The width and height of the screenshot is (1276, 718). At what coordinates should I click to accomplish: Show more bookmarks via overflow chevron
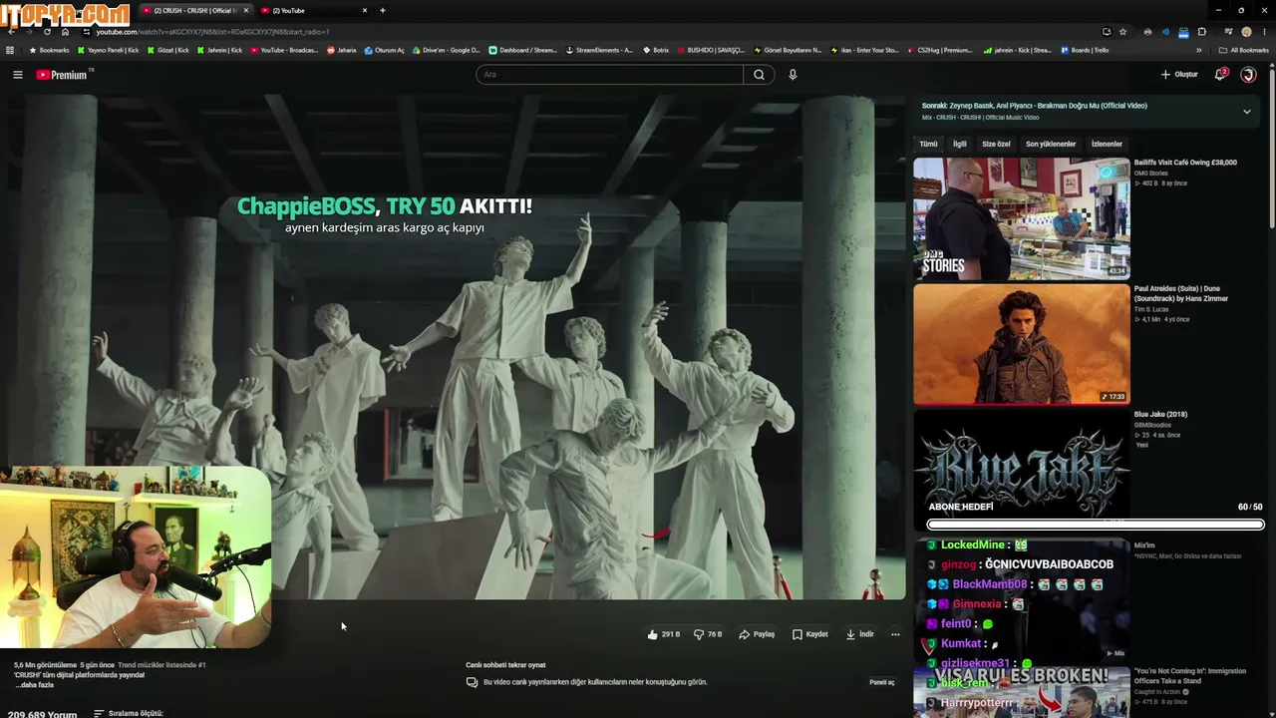coord(1199,50)
